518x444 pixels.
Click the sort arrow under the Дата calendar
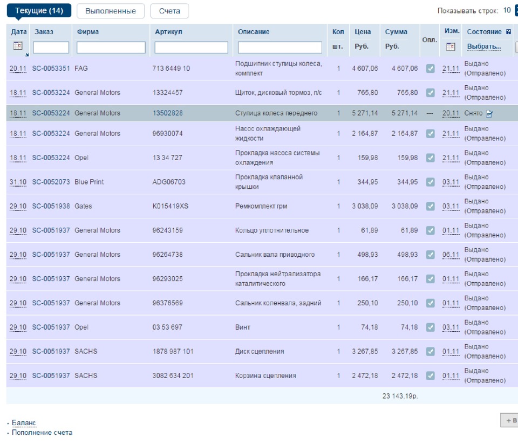(x=26, y=54)
